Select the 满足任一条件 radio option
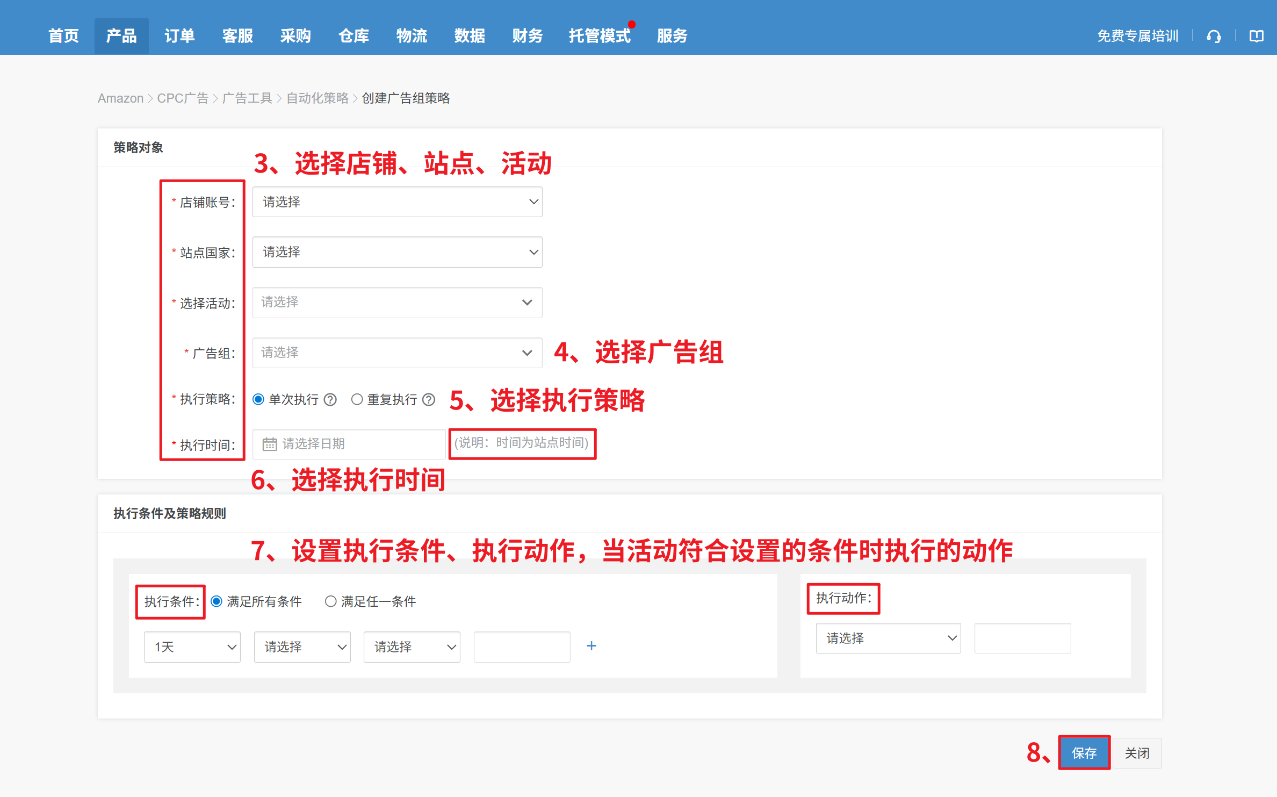 [x=330, y=601]
